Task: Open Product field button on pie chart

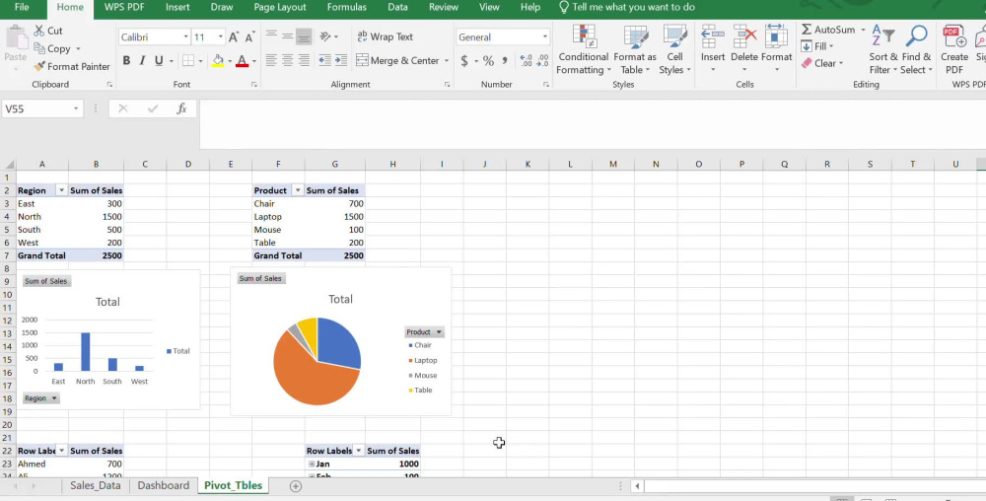Action: coord(424,332)
